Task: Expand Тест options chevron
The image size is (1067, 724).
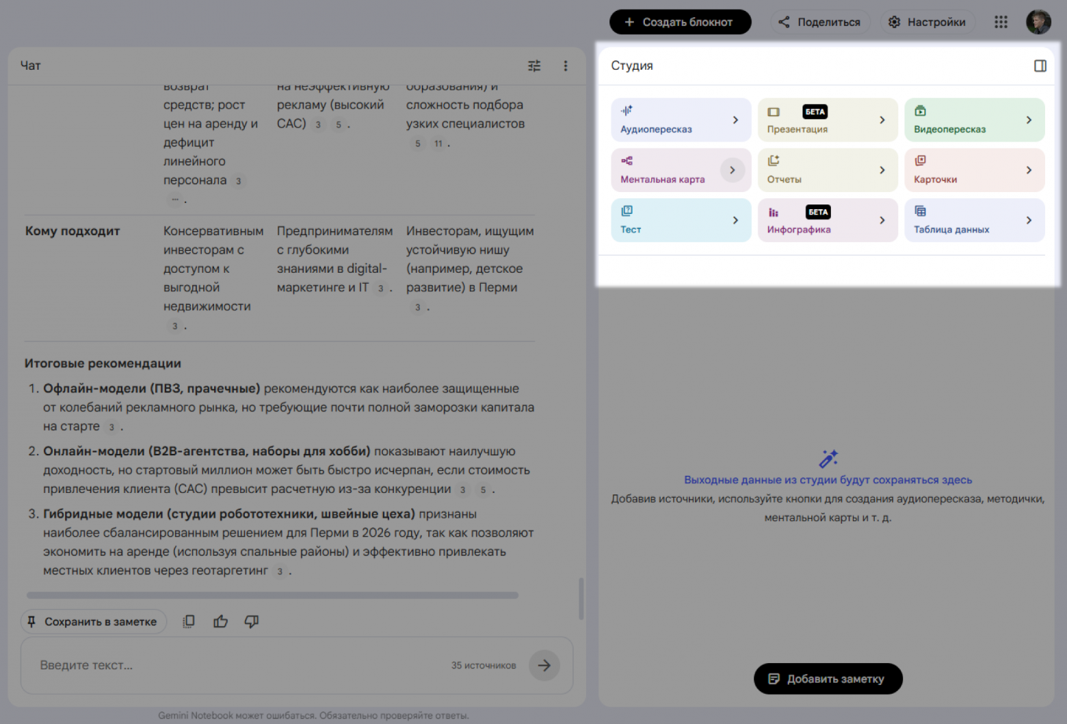Action: pyautogui.click(x=736, y=220)
